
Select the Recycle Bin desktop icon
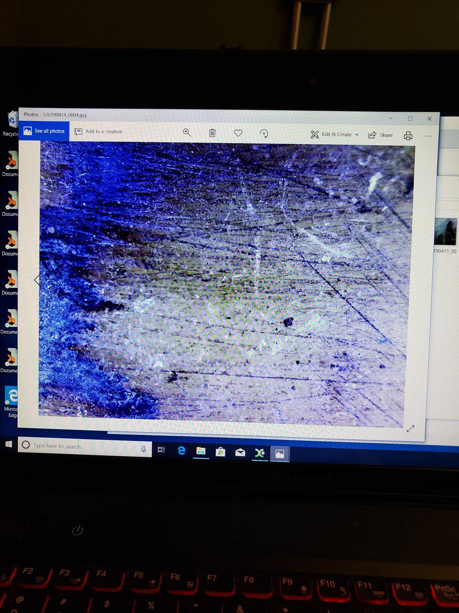pyautogui.click(x=11, y=124)
